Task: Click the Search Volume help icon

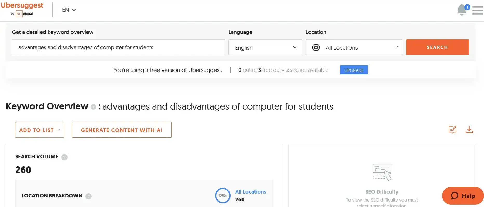Action: click(64, 157)
